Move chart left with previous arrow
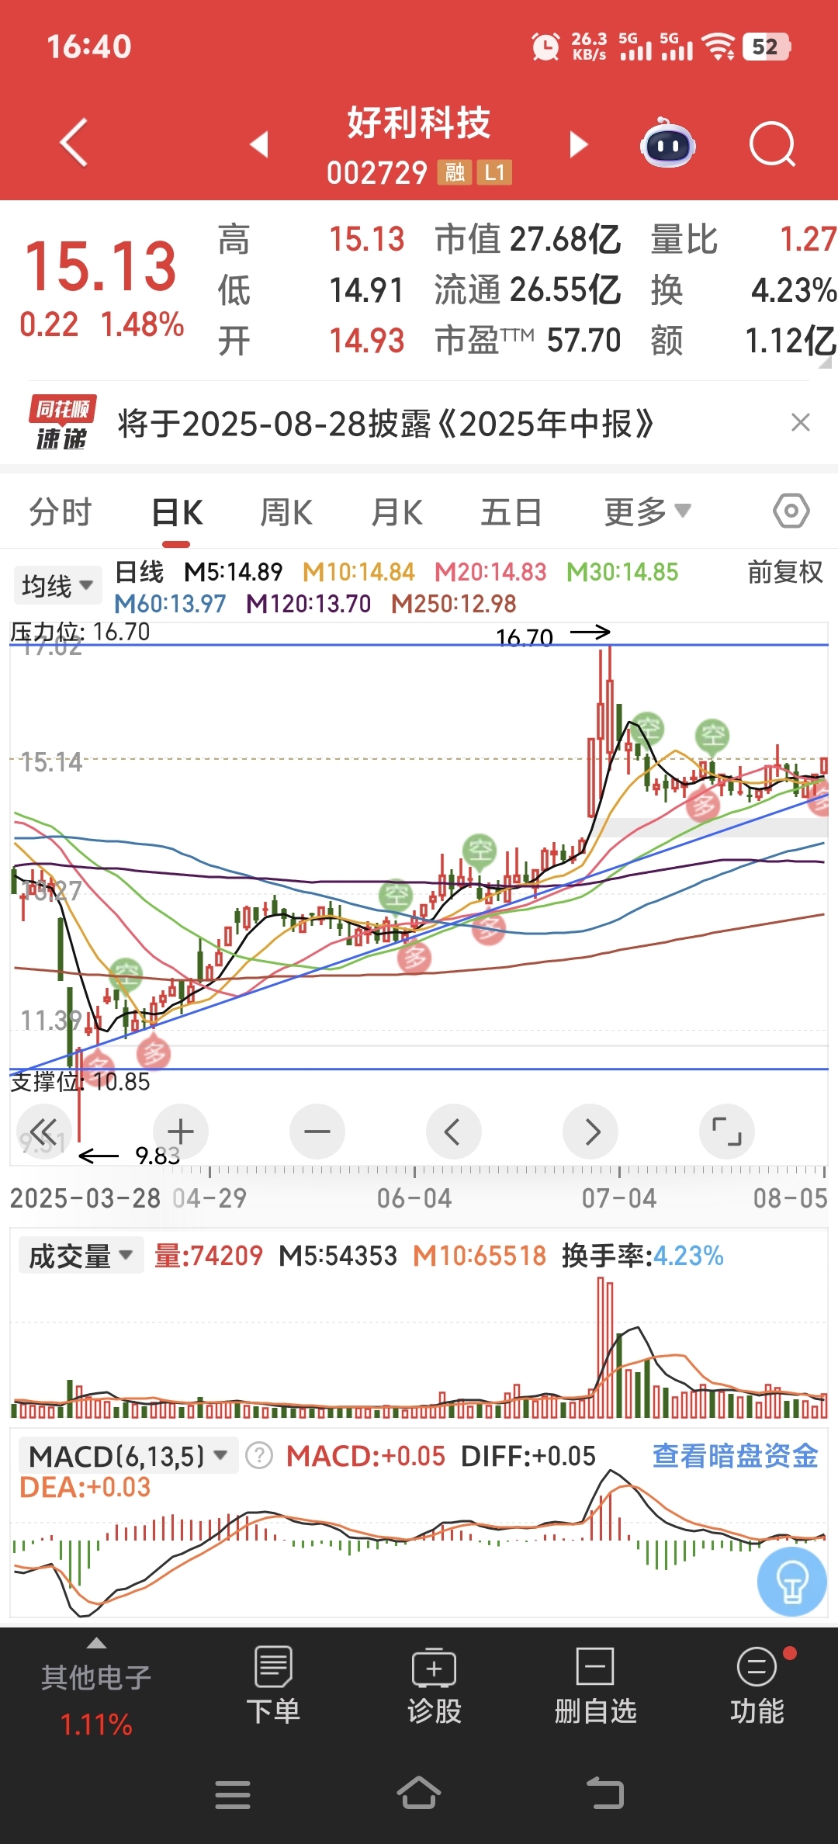 pos(454,1131)
